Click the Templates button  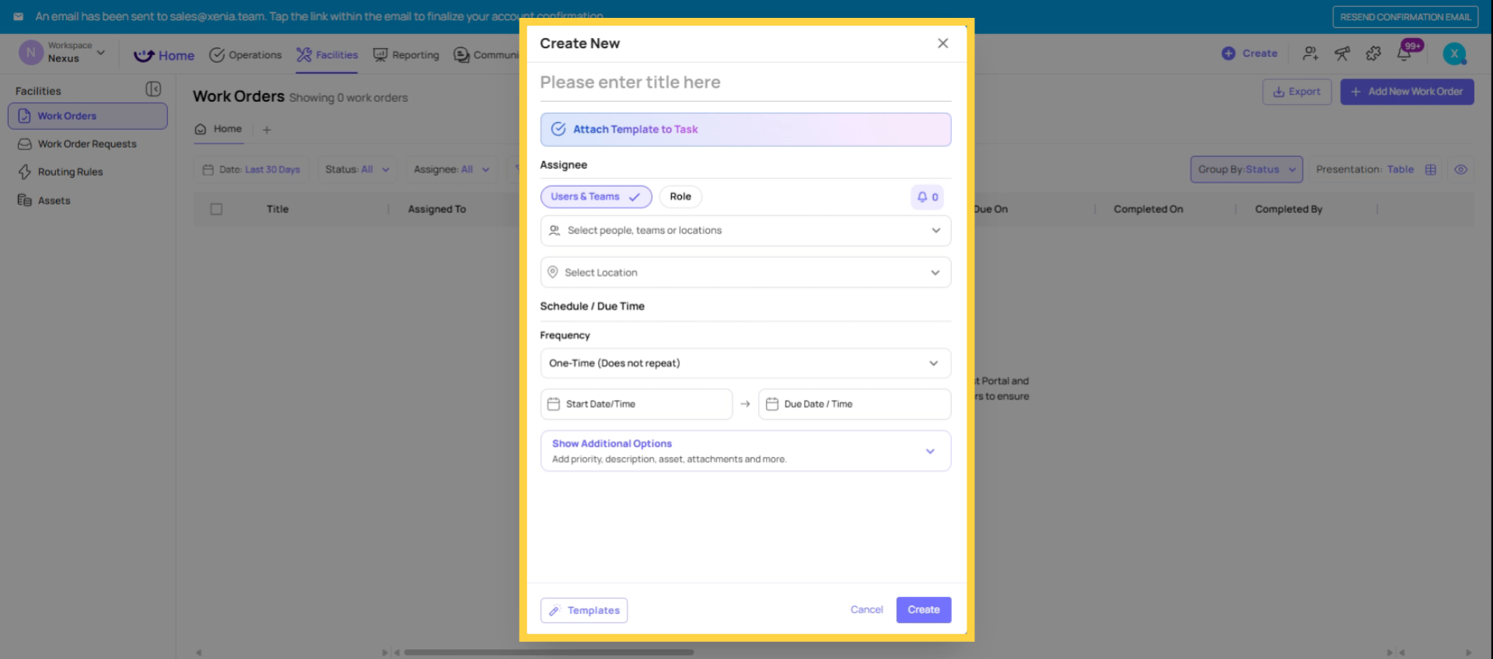click(584, 610)
